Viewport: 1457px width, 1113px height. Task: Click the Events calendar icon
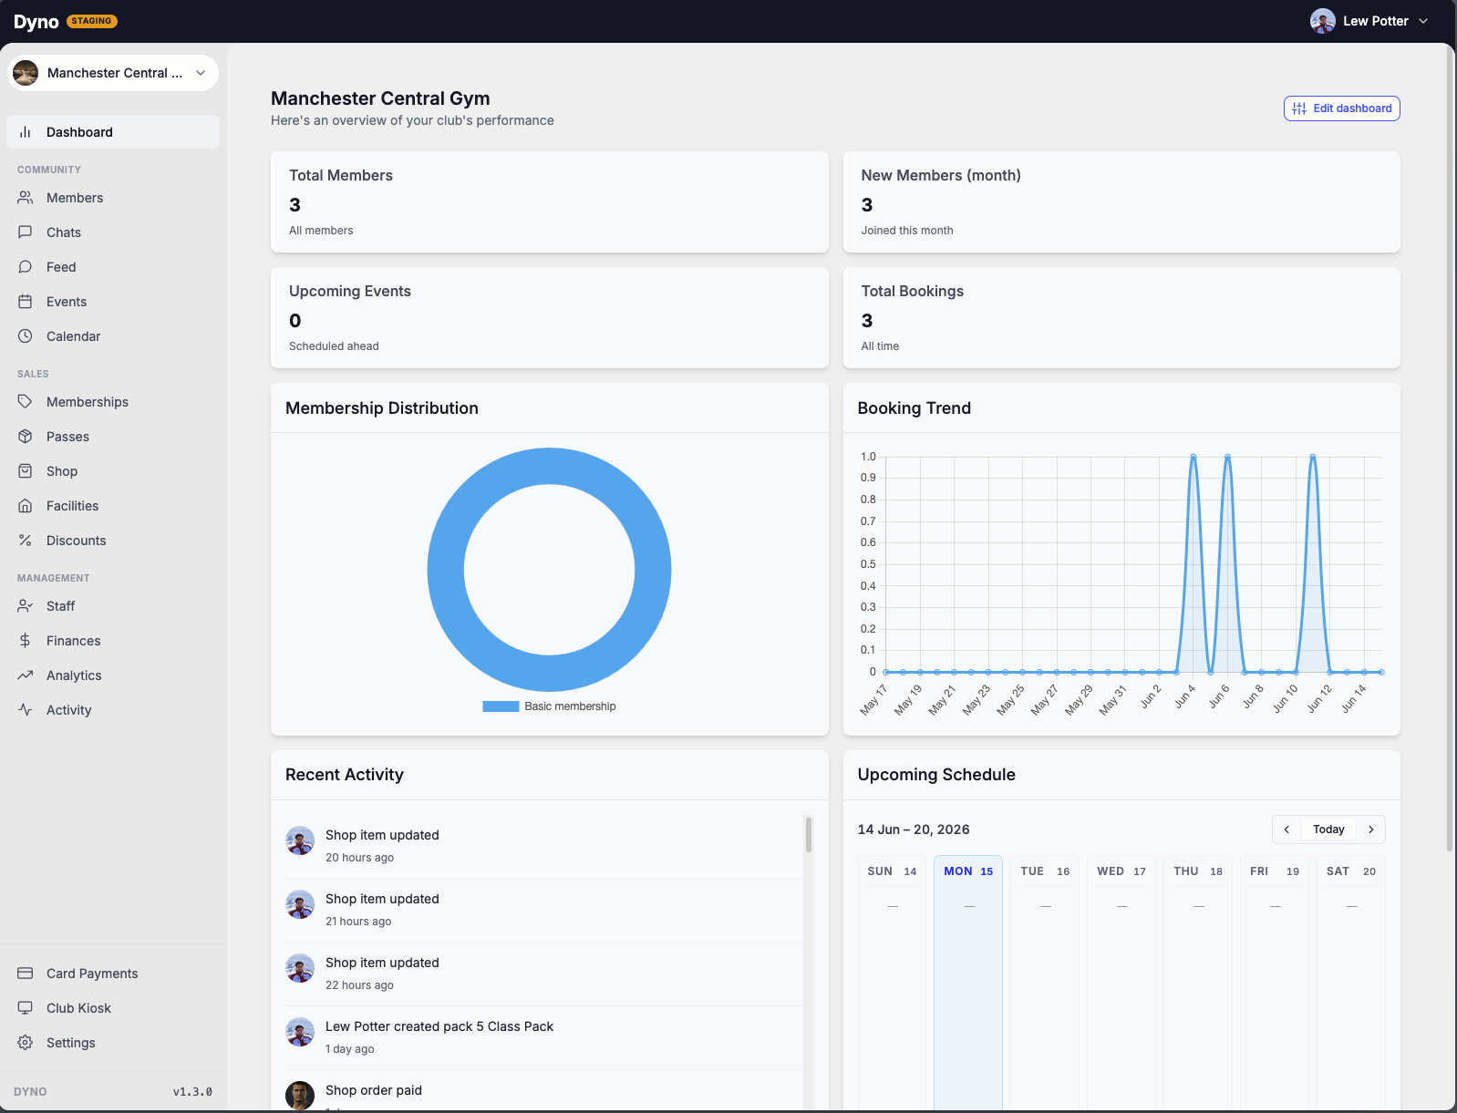click(x=26, y=302)
